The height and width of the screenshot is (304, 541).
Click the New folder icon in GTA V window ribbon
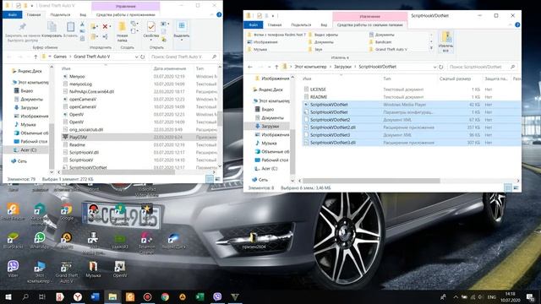pyautogui.click(x=122, y=27)
